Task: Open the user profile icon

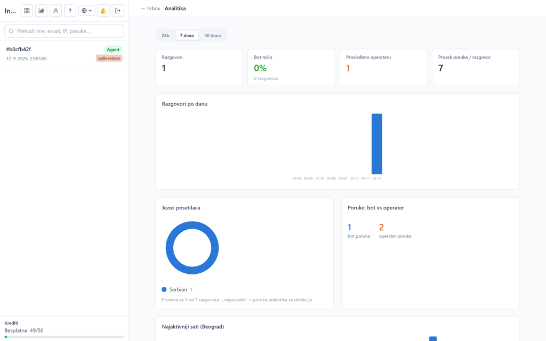Action: (x=55, y=11)
